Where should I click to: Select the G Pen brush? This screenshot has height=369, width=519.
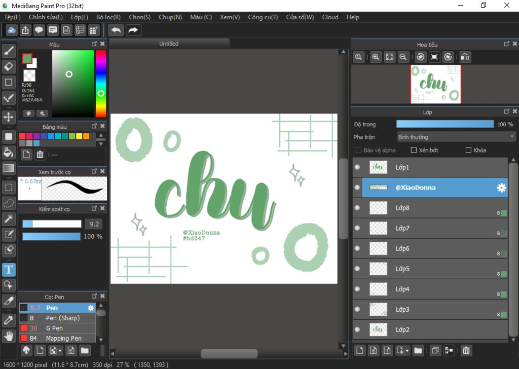pyautogui.click(x=57, y=328)
